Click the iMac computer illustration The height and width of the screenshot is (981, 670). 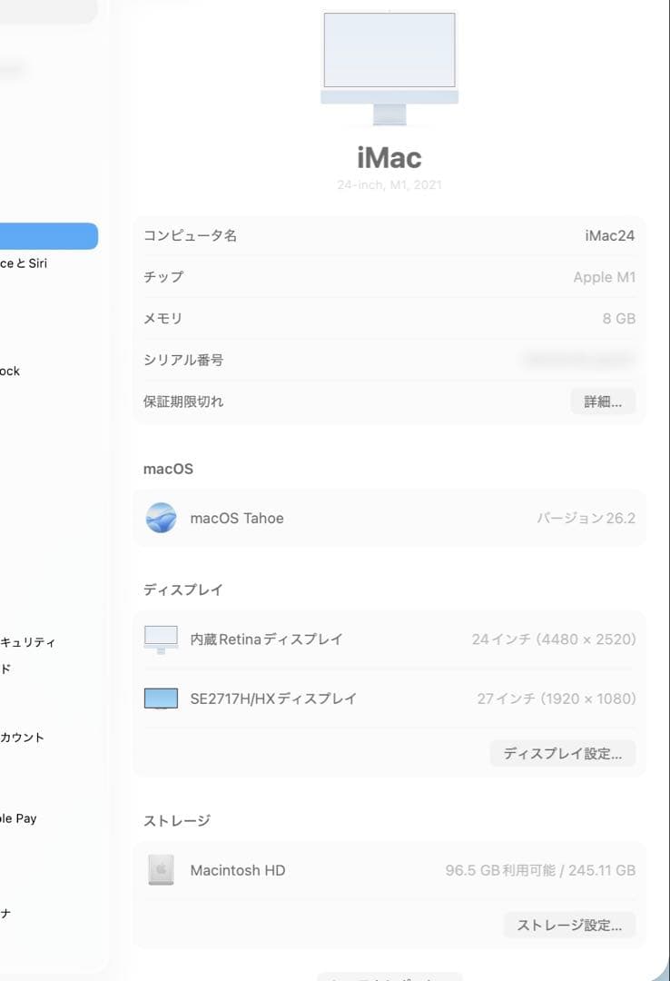[389, 68]
